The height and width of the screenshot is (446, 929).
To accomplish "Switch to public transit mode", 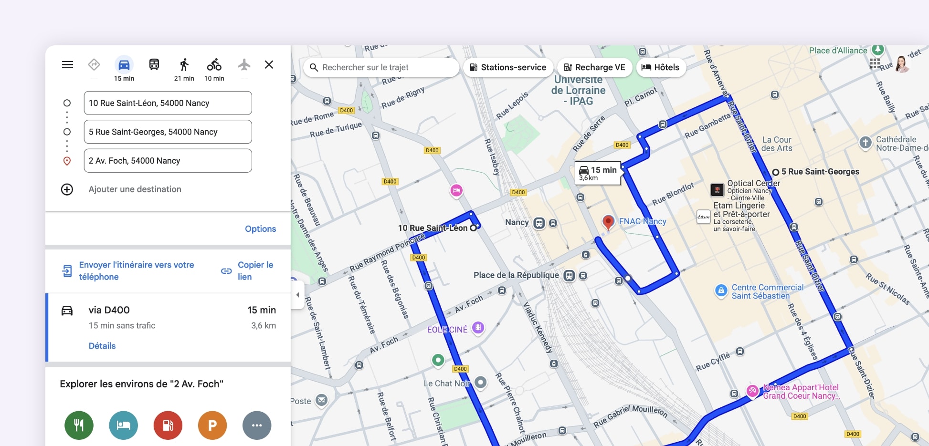I will click(154, 65).
